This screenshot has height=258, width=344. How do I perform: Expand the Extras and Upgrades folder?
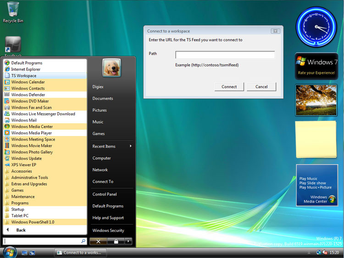(x=45, y=184)
